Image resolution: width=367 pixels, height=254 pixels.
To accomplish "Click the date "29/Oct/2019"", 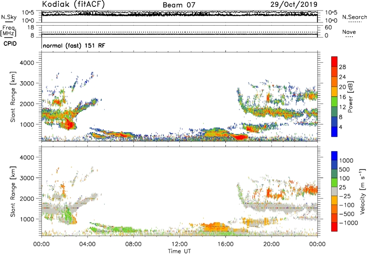I will [x=294, y=4].
